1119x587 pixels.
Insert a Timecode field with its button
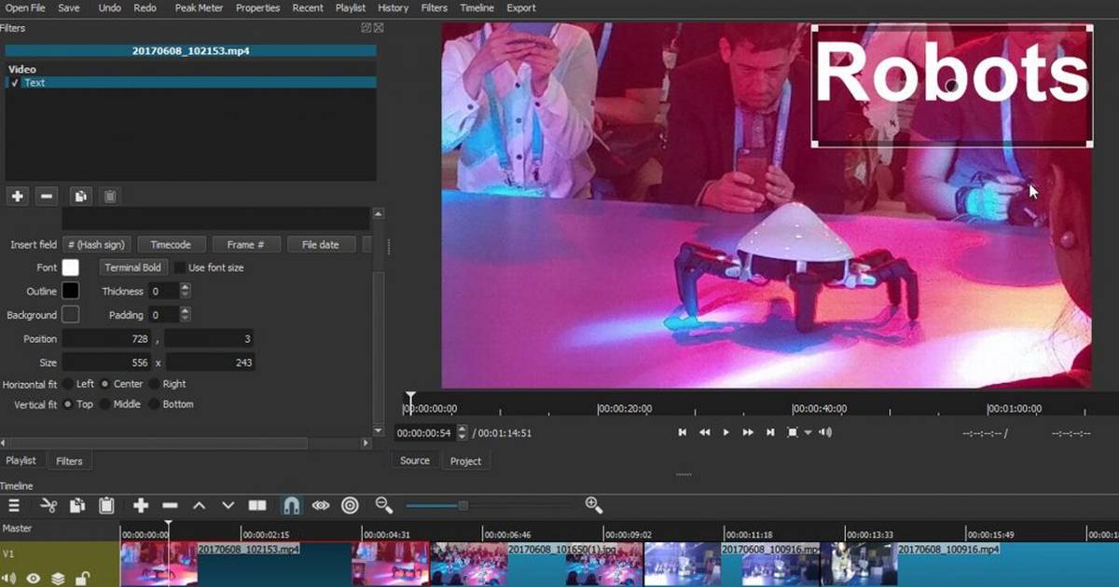(172, 244)
